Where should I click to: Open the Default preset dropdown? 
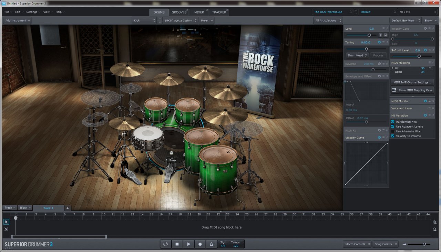[x=378, y=12]
